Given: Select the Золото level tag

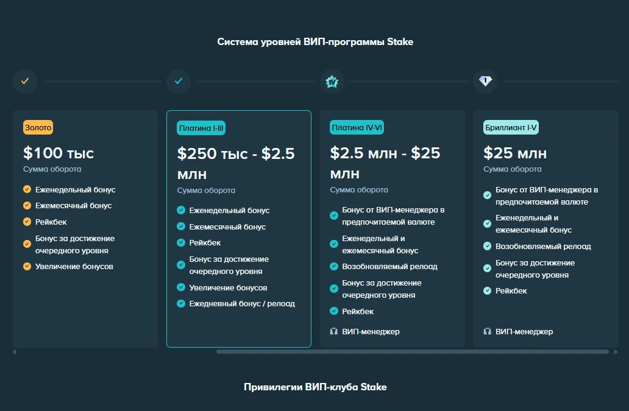Looking at the screenshot, I should 38,127.
